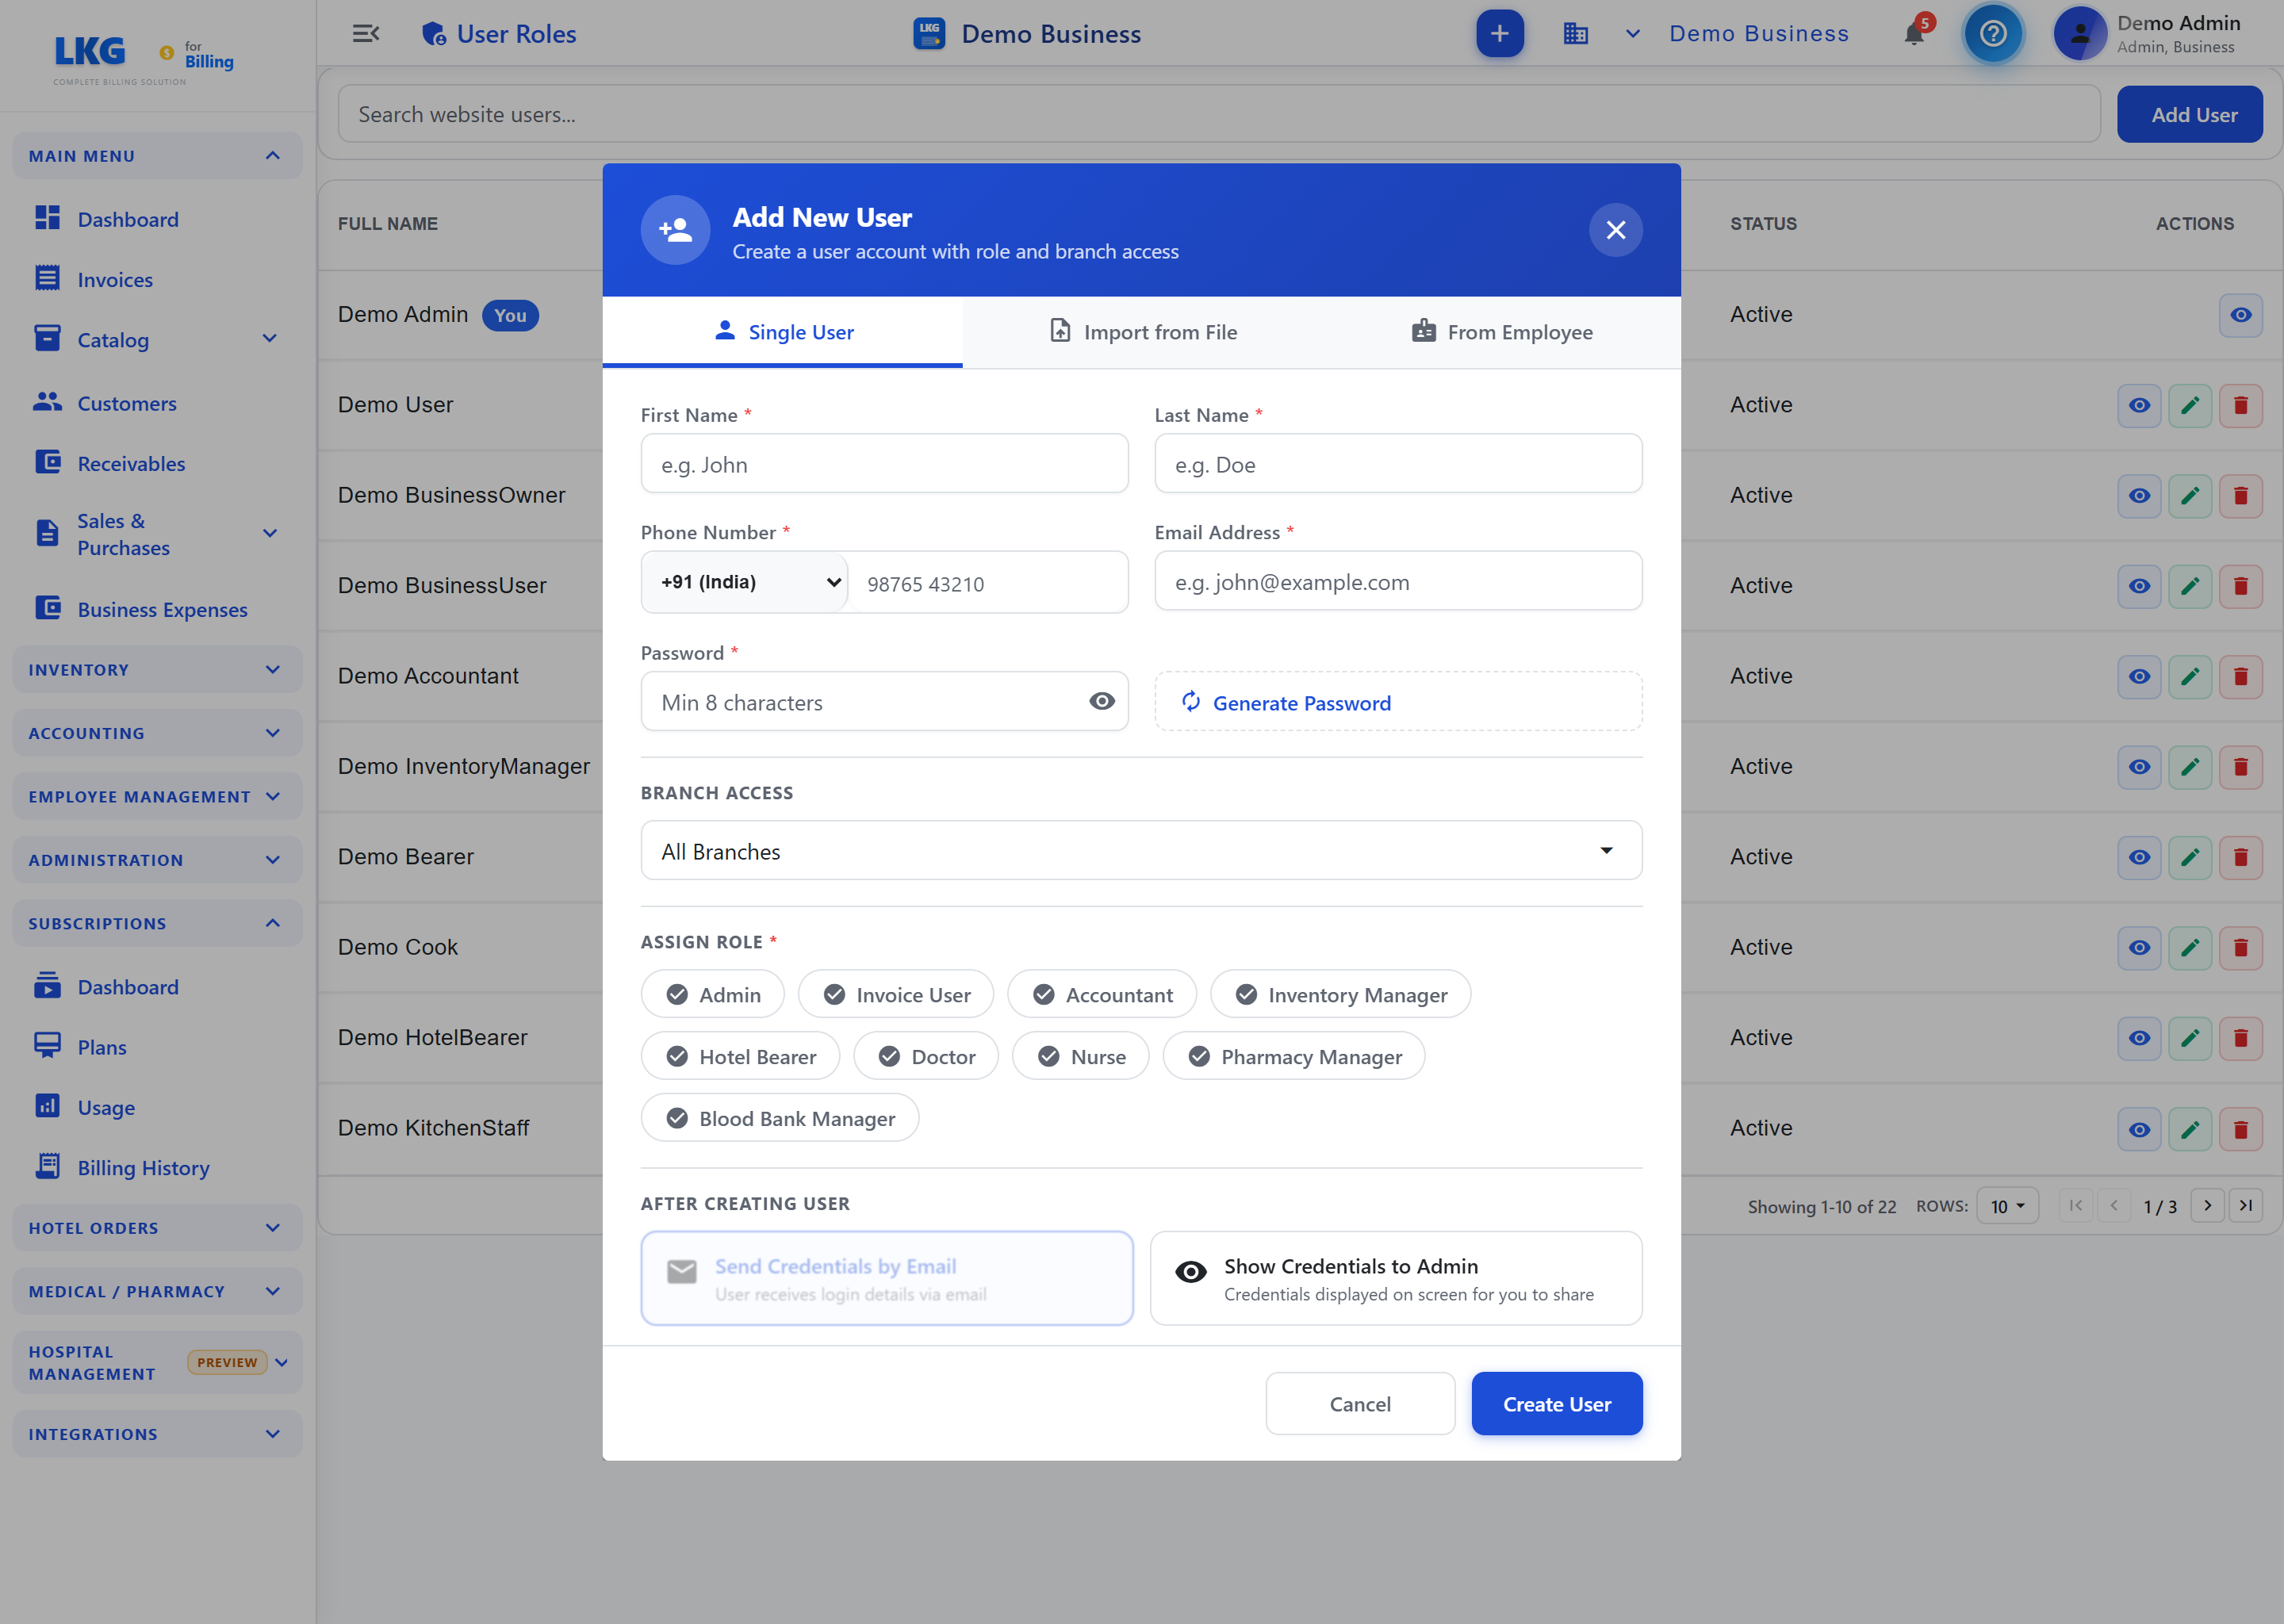Image resolution: width=2284 pixels, height=1624 pixels.
Task: Open the help question mark icon
Action: click(1993, 34)
